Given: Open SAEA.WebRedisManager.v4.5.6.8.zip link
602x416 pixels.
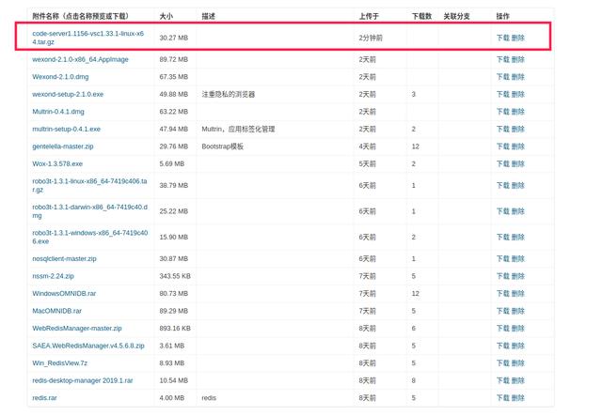Looking at the screenshot, I should [88, 346].
